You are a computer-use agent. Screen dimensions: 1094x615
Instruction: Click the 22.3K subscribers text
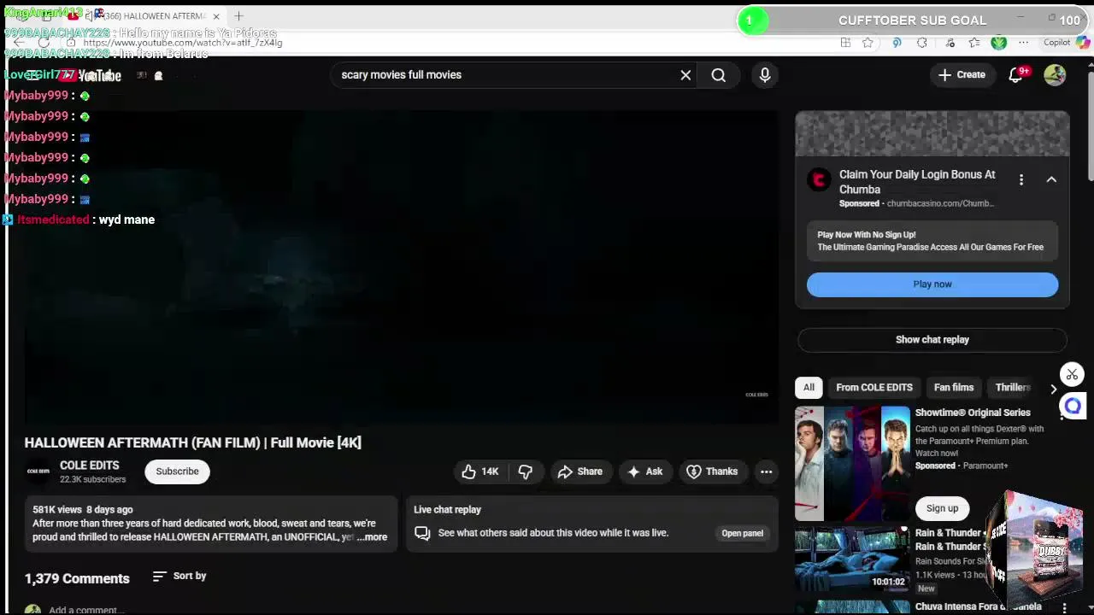[92, 480]
